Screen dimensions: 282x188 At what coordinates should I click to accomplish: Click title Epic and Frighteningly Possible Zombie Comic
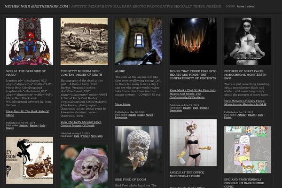tap(244, 183)
